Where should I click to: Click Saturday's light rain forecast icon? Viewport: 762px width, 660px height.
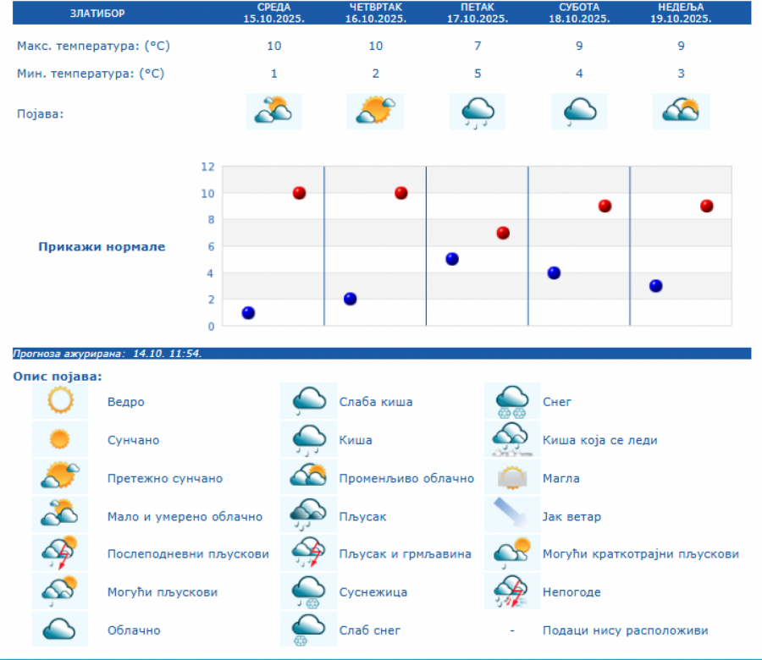tap(579, 111)
